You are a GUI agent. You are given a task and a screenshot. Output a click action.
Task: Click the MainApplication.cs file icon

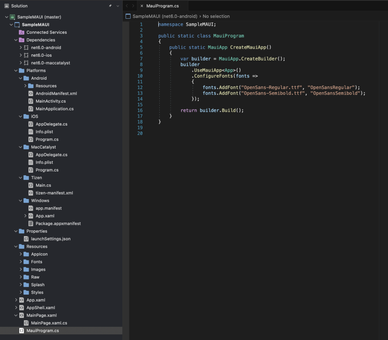[30, 109]
